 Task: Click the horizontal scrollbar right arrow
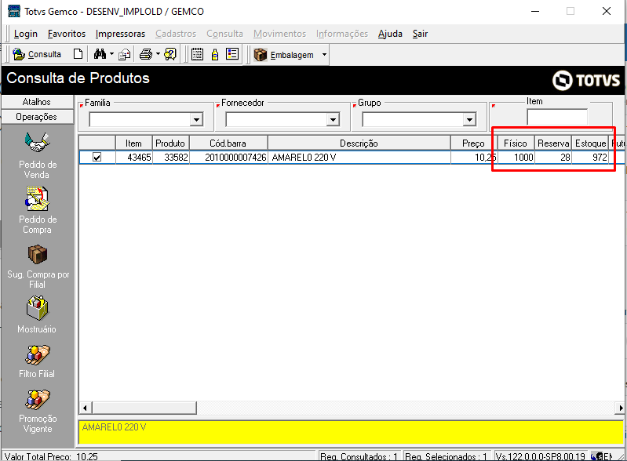point(621,408)
